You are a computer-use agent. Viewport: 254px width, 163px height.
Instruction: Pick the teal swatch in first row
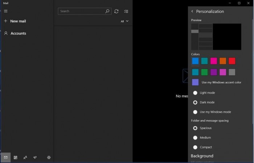click(x=204, y=61)
